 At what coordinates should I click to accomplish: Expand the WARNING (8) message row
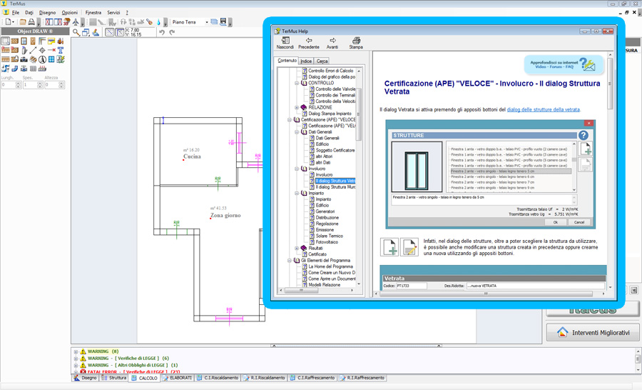(x=76, y=351)
